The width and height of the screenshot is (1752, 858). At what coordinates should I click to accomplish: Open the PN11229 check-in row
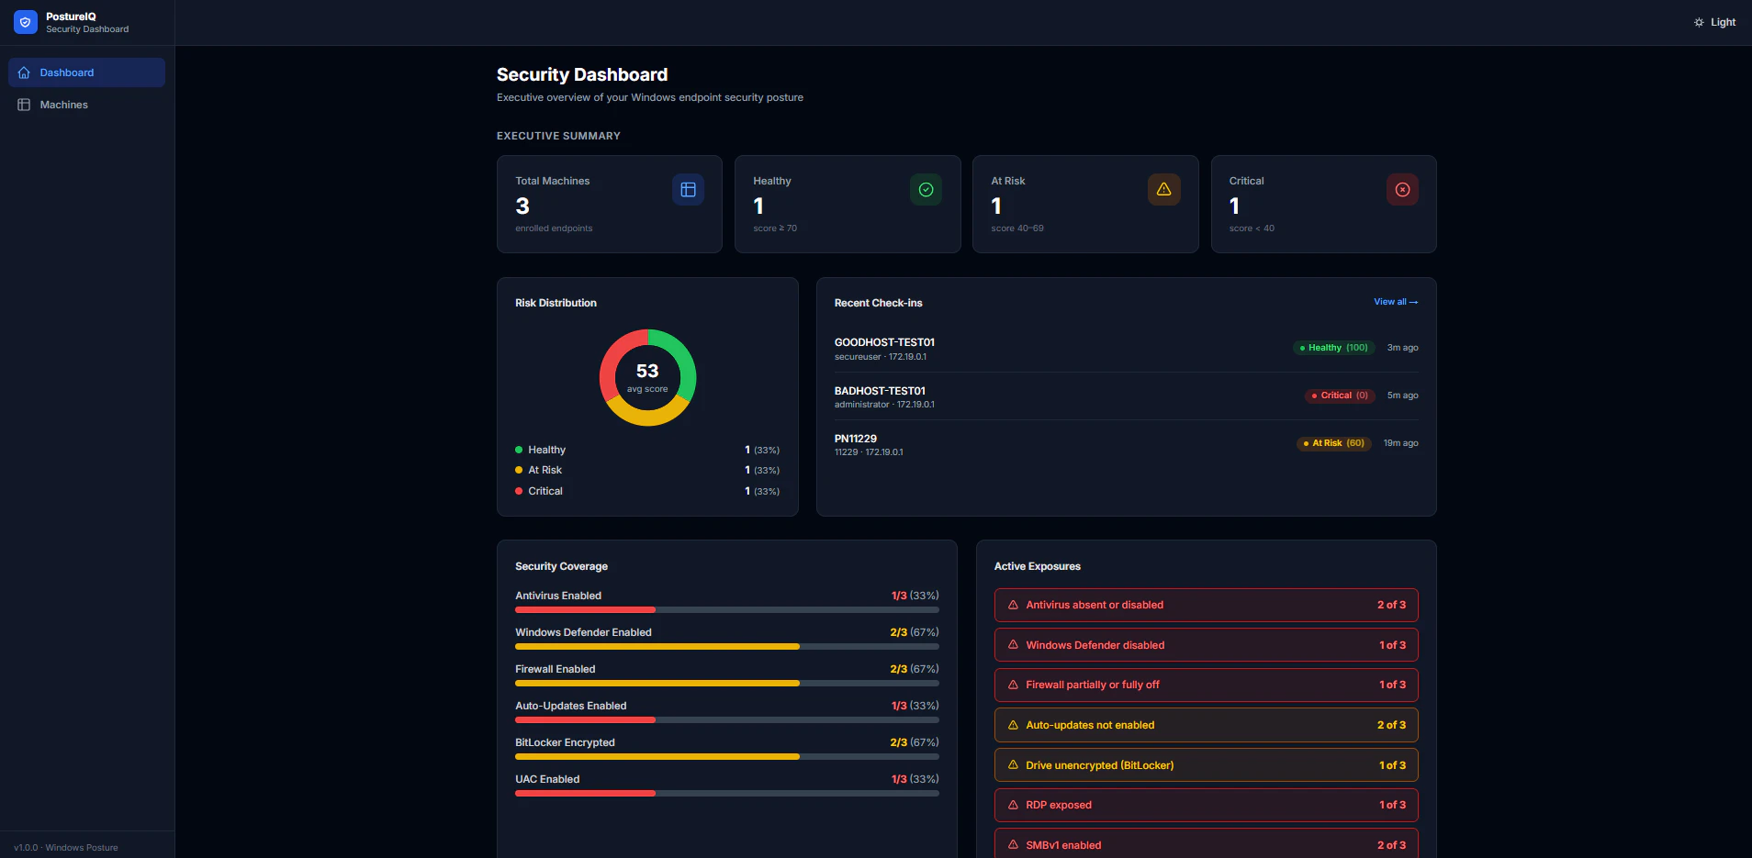pyautogui.click(x=1126, y=444)
